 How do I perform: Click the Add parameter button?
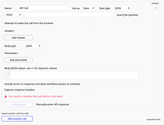pyautogui.click(x=19, y=60)
